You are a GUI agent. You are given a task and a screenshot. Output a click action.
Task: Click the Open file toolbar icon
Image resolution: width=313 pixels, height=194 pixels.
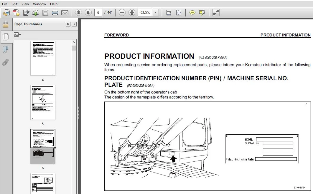point(6,13)
